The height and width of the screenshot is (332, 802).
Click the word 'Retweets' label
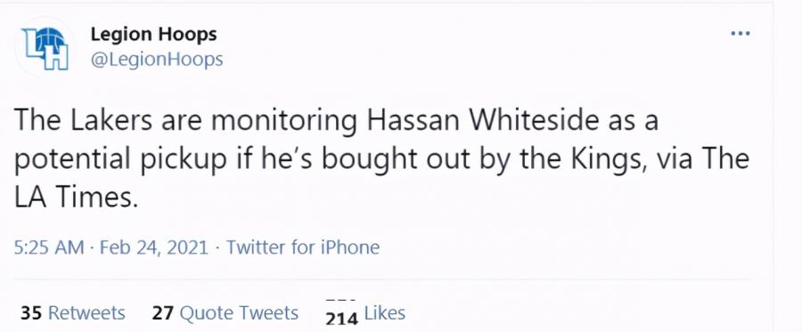pos(86,312)
